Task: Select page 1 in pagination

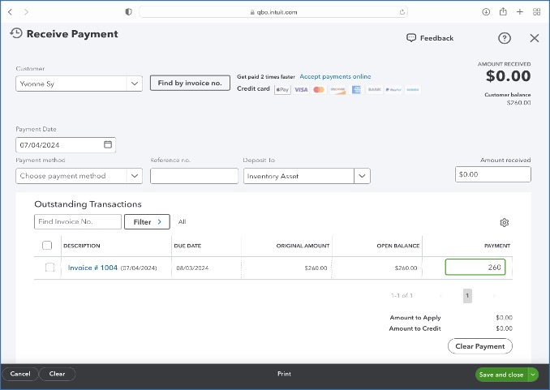Action: pyautogui.click(x=467, y=296)
